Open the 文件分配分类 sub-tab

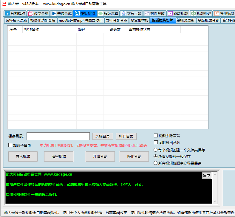click(116, 20)
